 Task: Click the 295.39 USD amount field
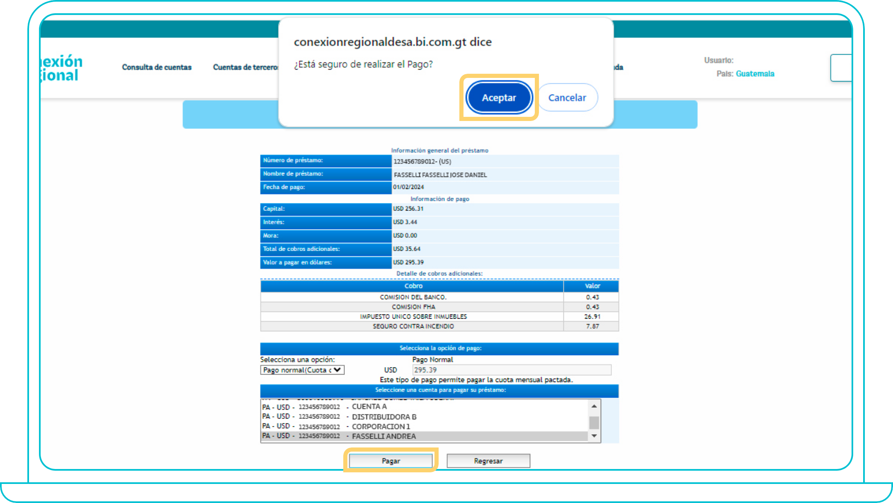511,370
